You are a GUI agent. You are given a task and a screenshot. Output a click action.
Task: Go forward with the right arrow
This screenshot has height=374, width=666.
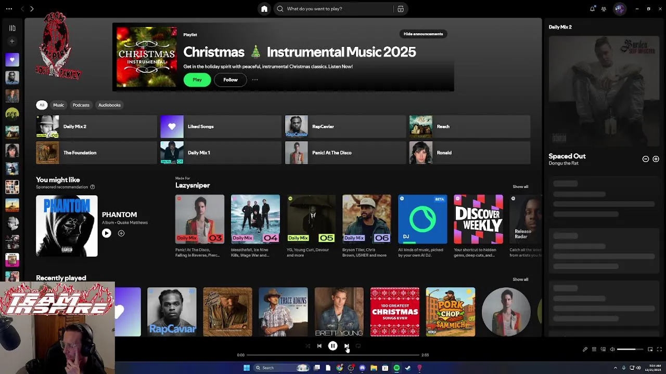pos(32,9)
